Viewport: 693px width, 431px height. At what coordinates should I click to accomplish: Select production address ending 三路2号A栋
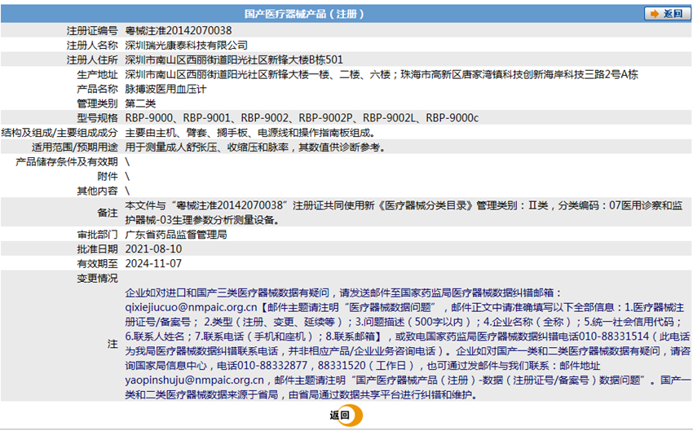click(382, 74)
